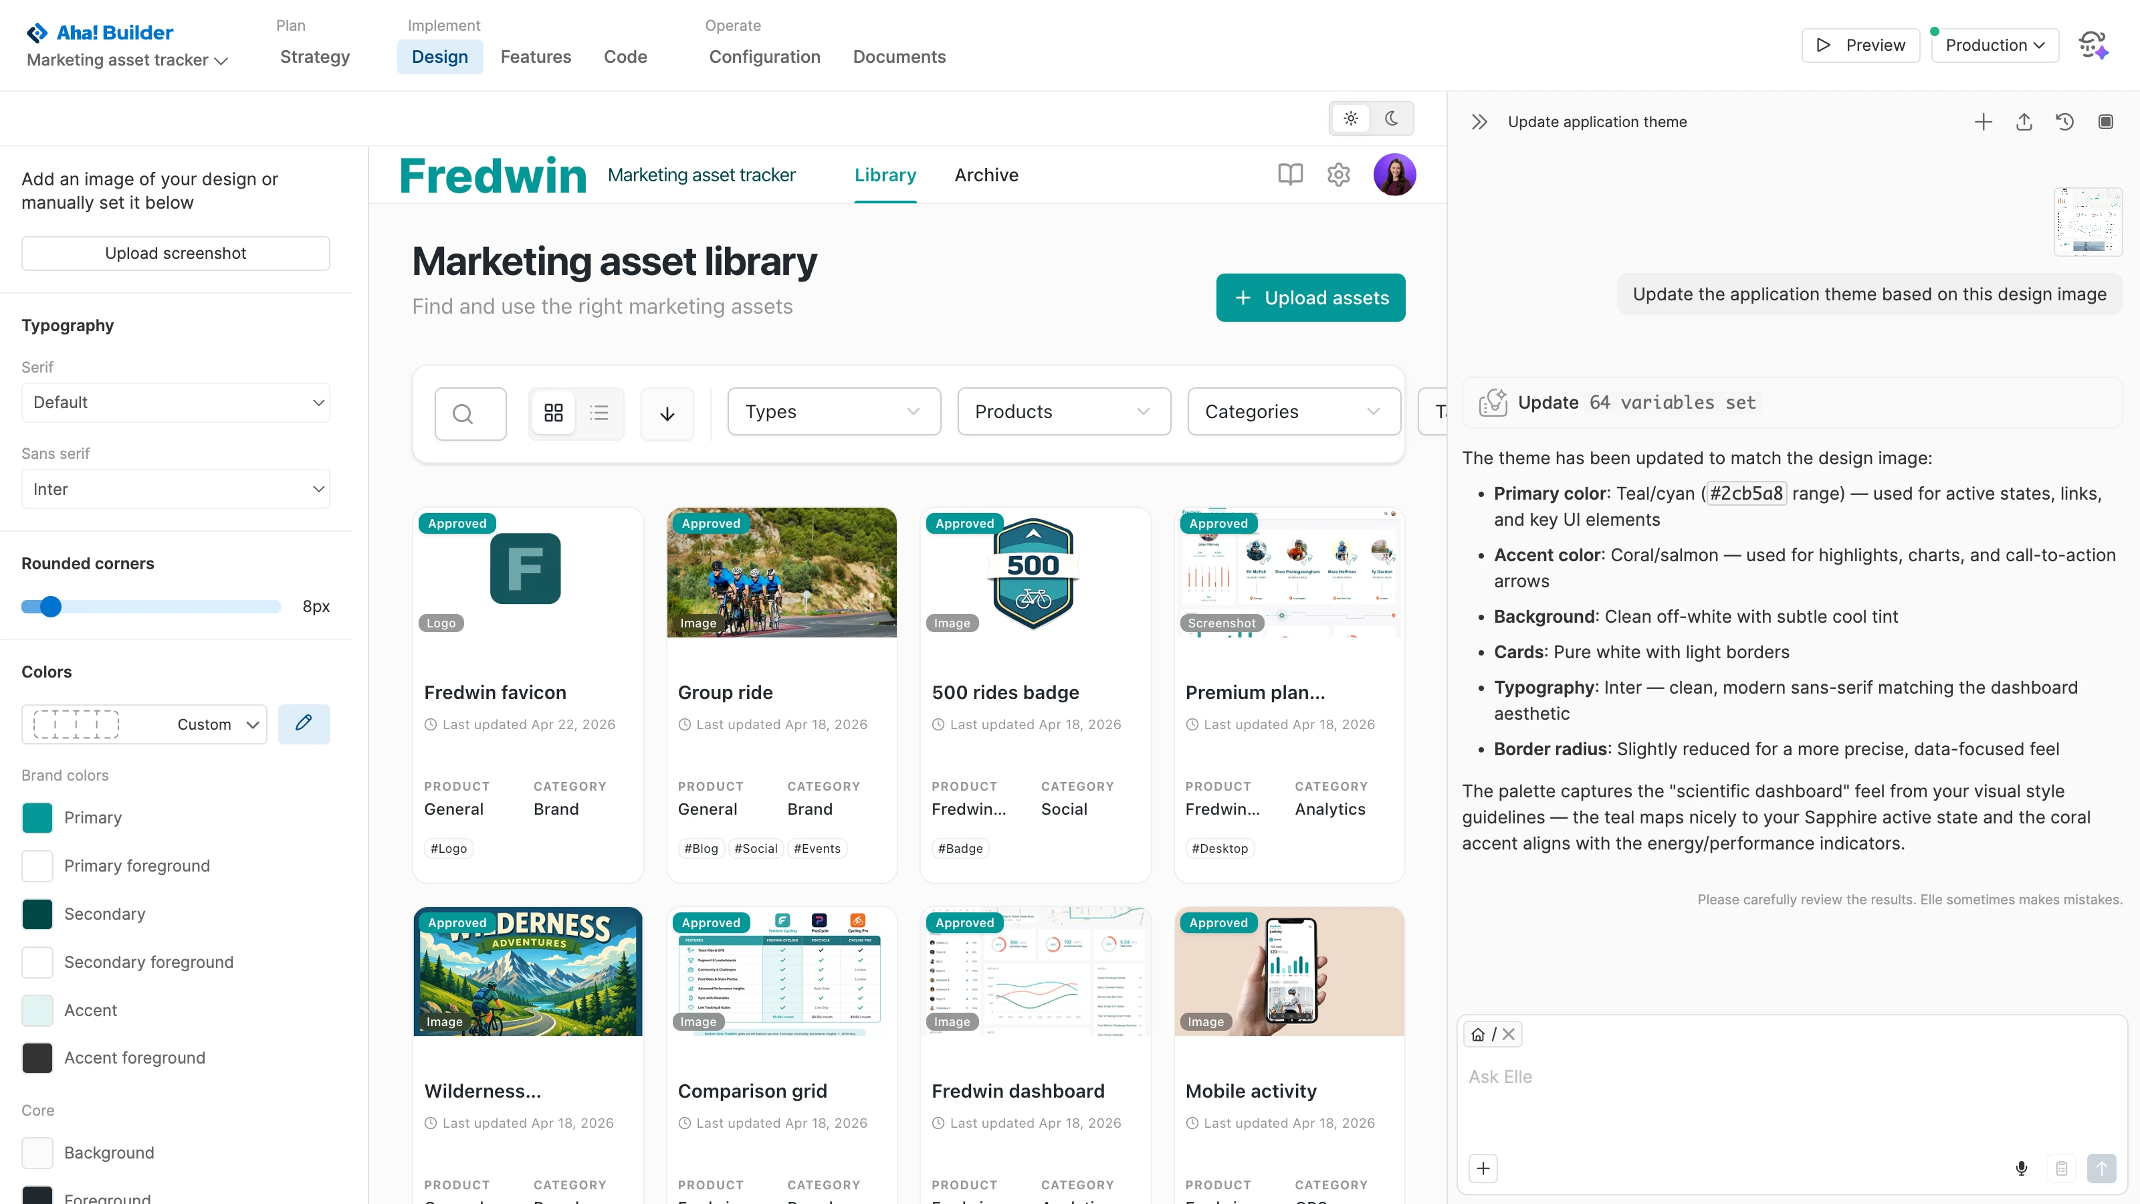Open the Products filter dropdown
The height and width of the screenshot is (1204, 2140).
(x=1064, y=411)
